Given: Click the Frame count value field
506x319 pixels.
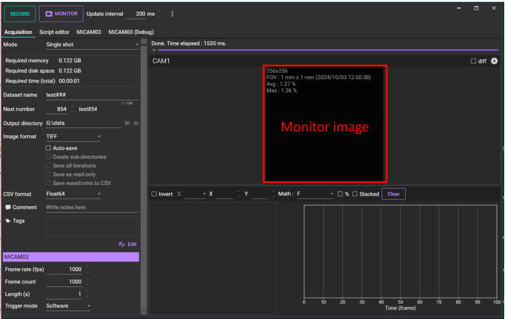Looking at the screenshot, I should point(64,282).
